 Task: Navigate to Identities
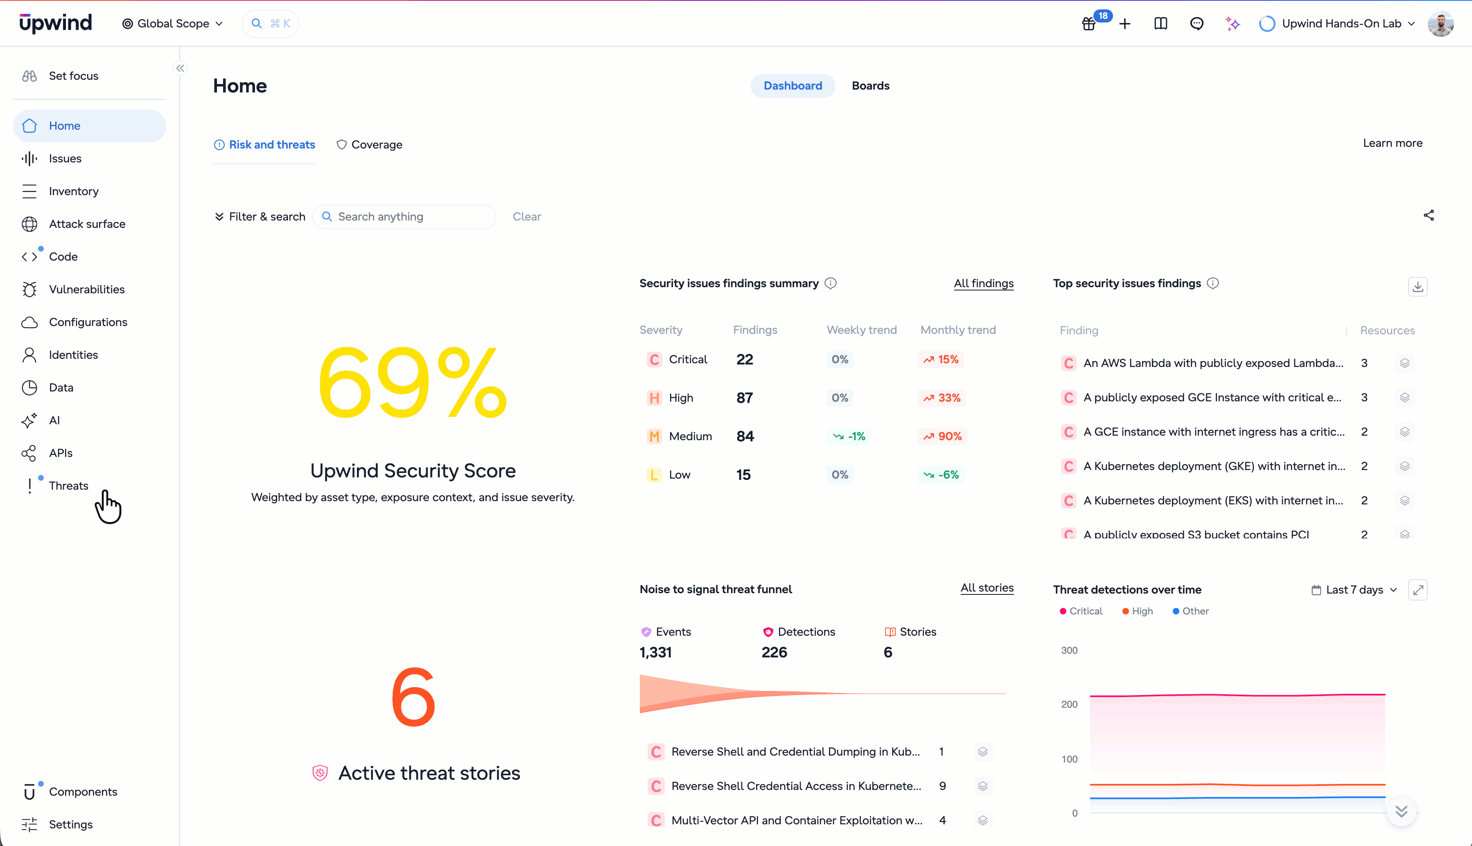(x=90, y=355)
